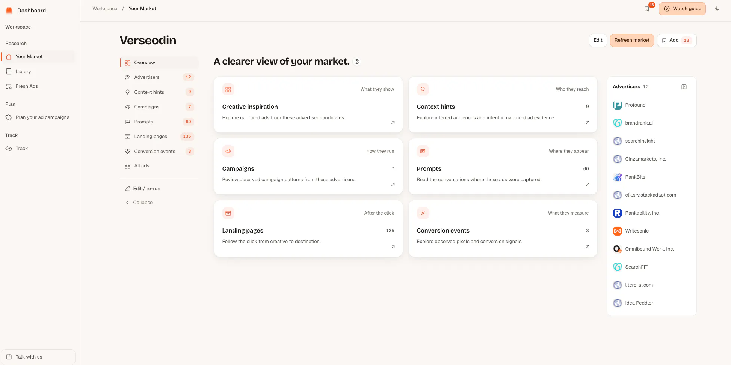Click the Add button with 13 count
This screenshot has height=365, width=731.
[x=677, y=40]
